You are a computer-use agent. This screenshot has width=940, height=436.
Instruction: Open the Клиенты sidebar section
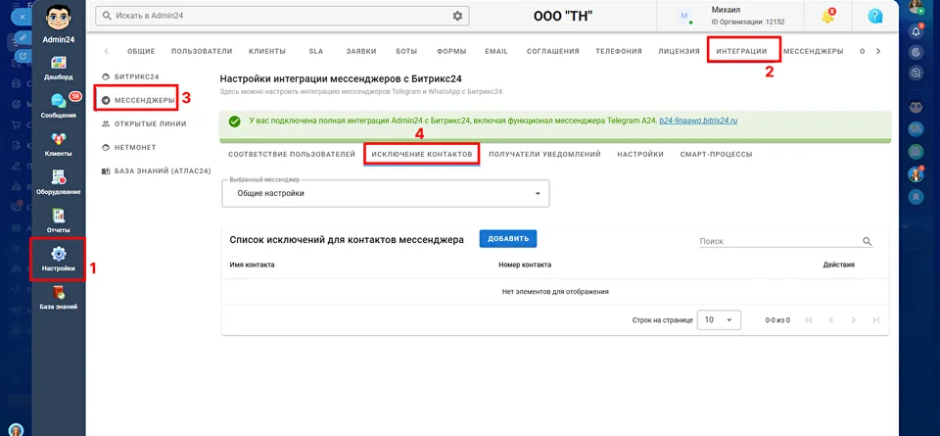pos(58,145)
